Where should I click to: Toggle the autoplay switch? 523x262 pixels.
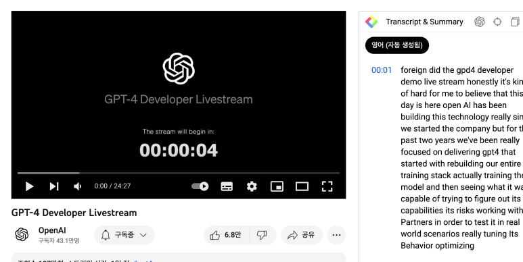tap(200, 186)
